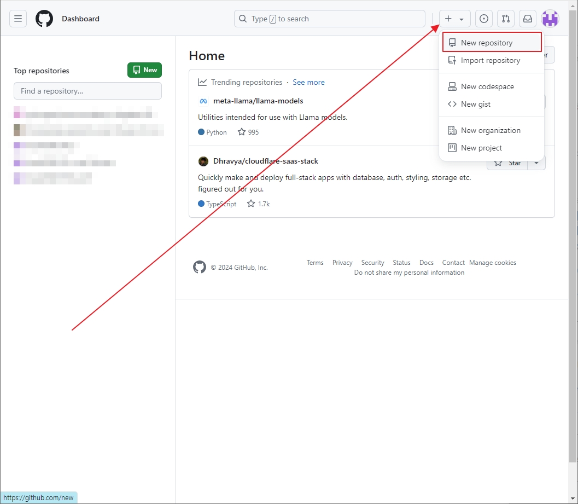Open the See more trending link
The width and height of the screenshot is (578, 504).
[308, 82]
